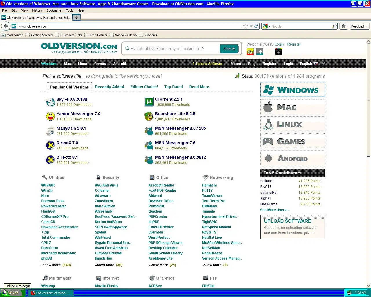Click See More Users link

point(274,210)
